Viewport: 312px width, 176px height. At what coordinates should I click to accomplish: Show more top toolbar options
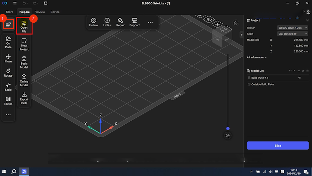click(x=150, y=22)
